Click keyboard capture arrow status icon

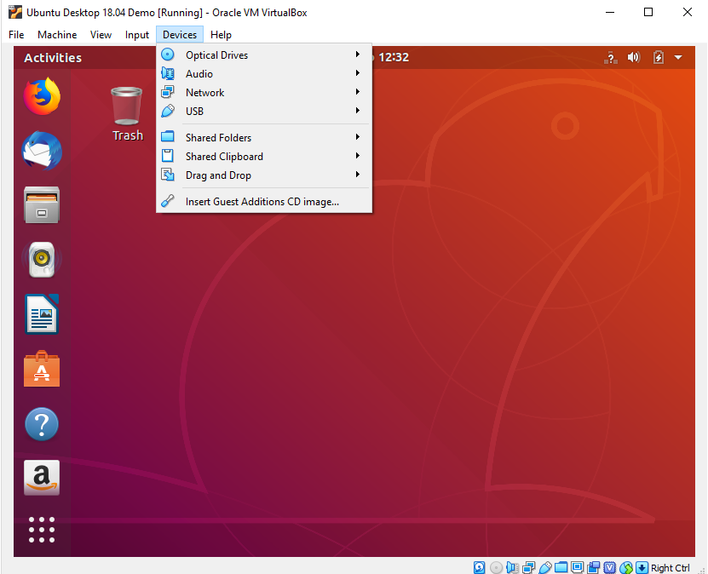(642, 567)
